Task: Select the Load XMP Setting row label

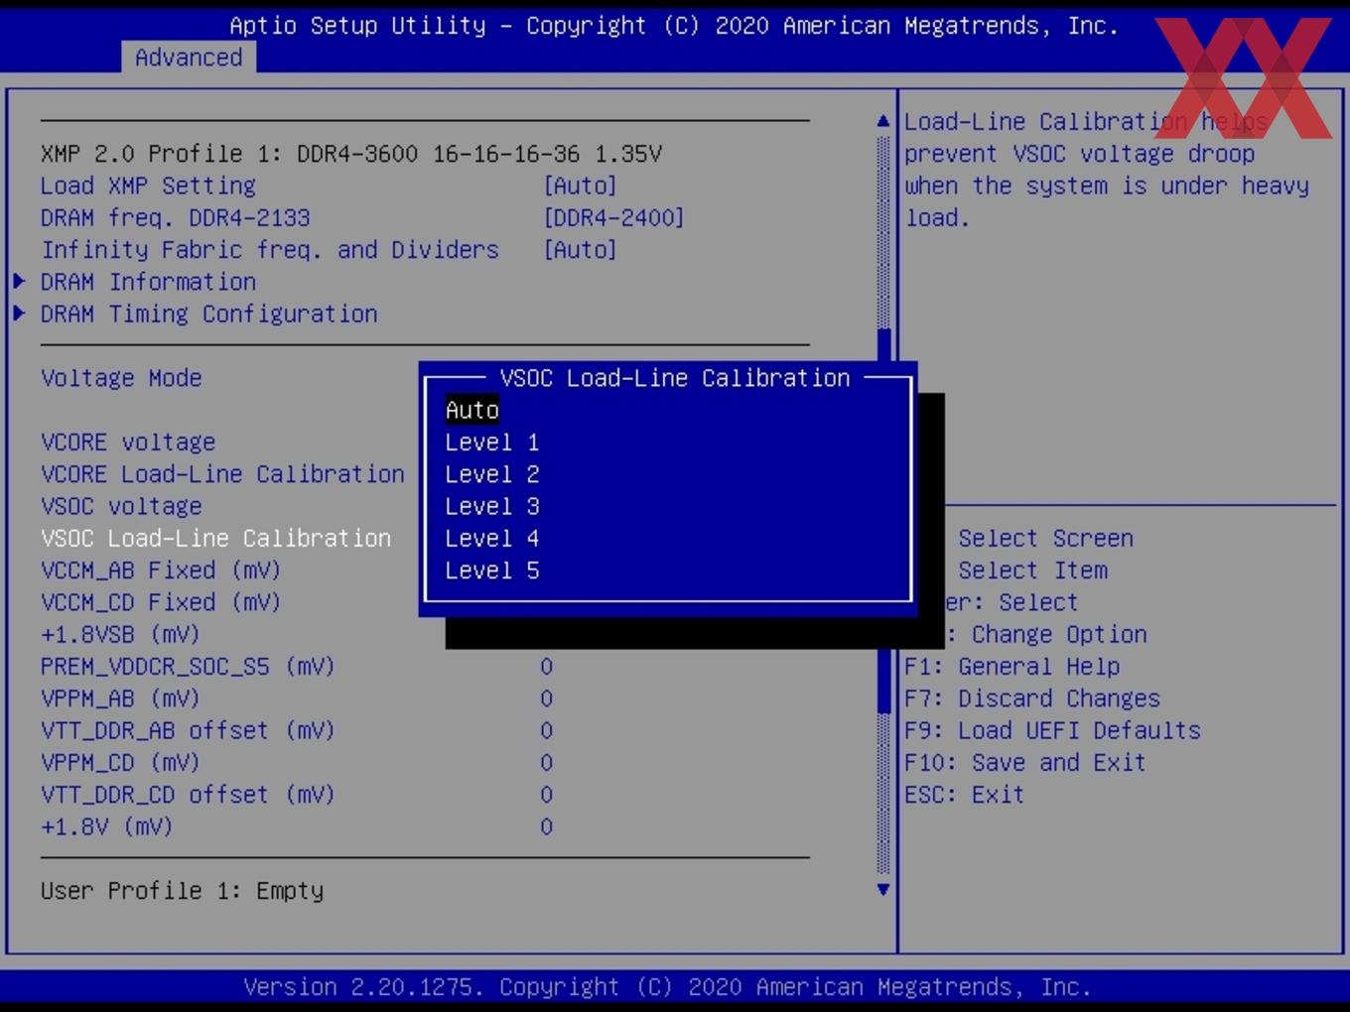Action: click(148, 186)
